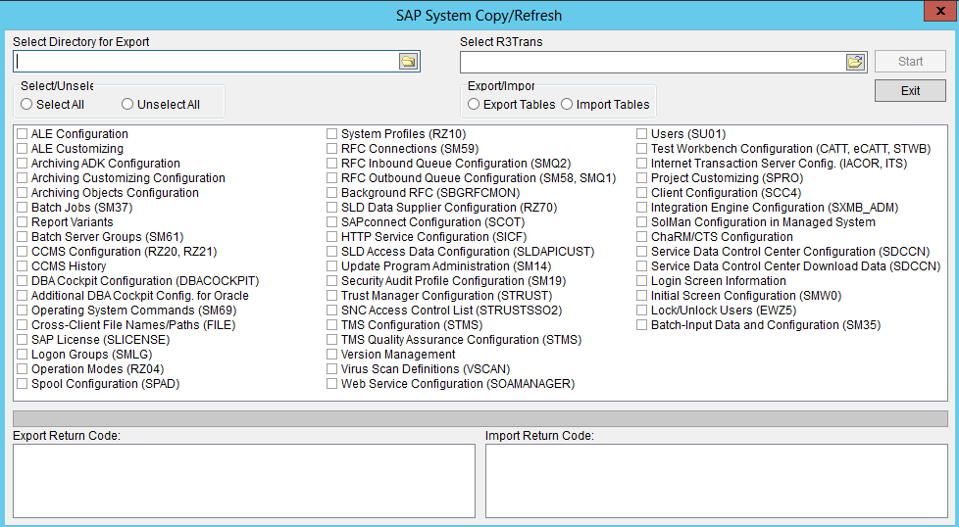Select Import Tables radio option
Image resolution: width=959 pixels, height=527 pixels.
(567, 105)
